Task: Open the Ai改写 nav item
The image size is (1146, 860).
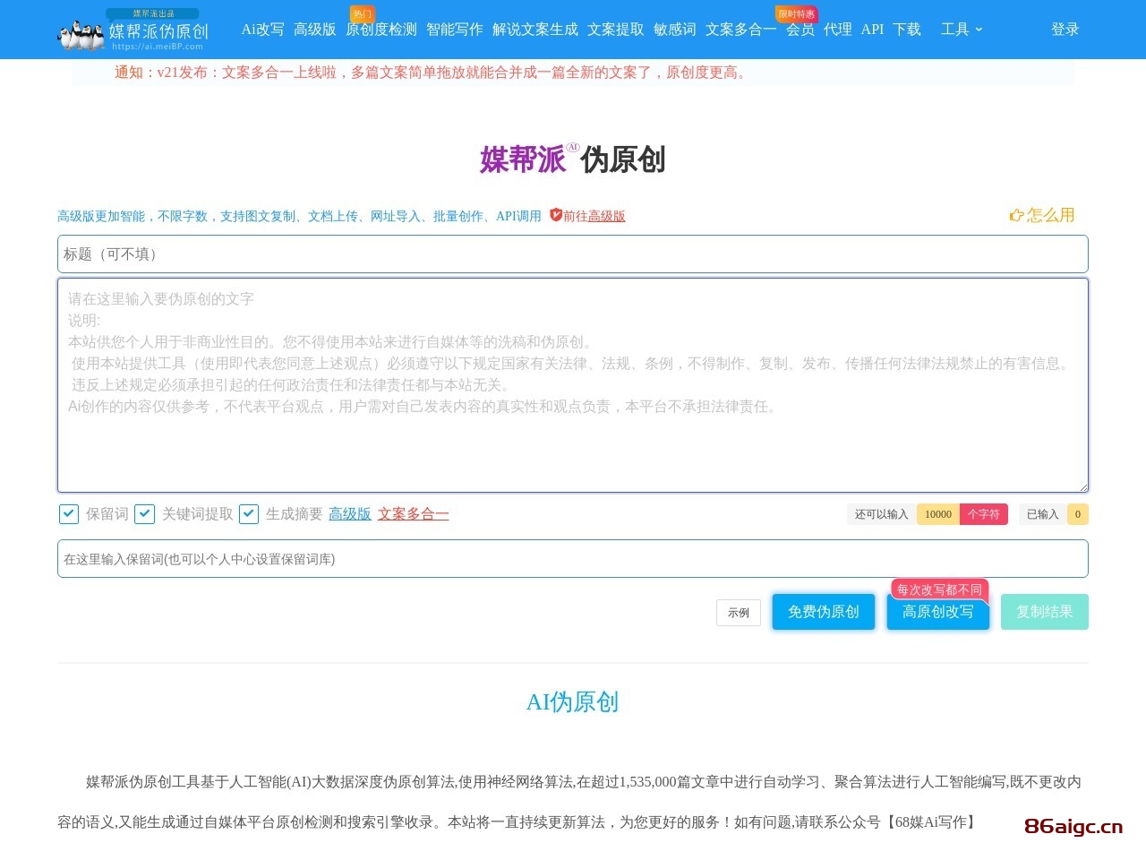Action: point(262,30)
